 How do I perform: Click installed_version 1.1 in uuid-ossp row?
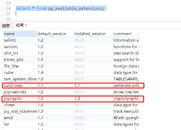coord(93,86)
